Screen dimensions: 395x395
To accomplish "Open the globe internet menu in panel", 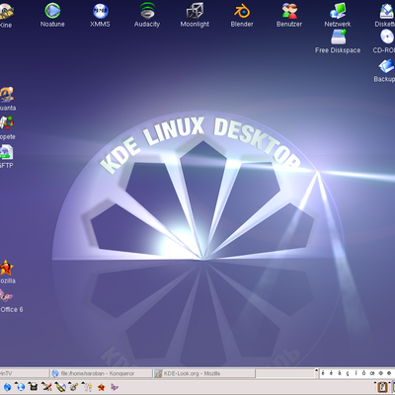I will [x=20, y=387].
